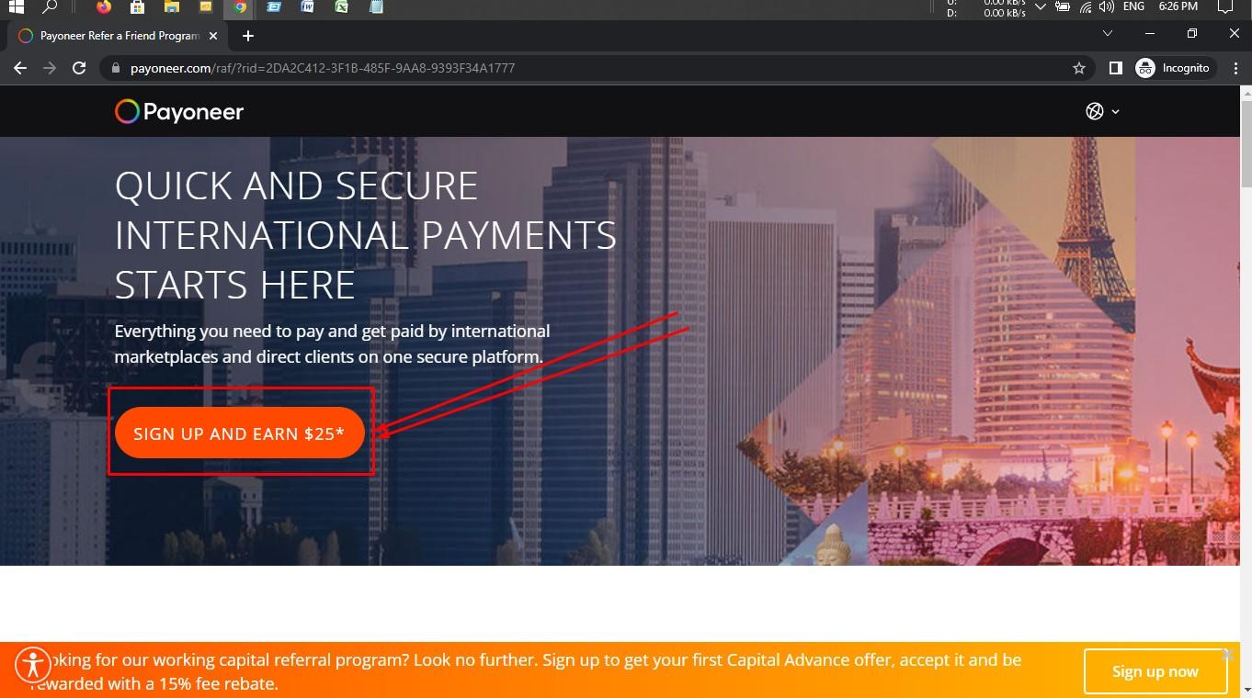Click SIGN UP AND EARN $25 button
The width and height of the screenshot is (1252, 698).
(239, 433)
